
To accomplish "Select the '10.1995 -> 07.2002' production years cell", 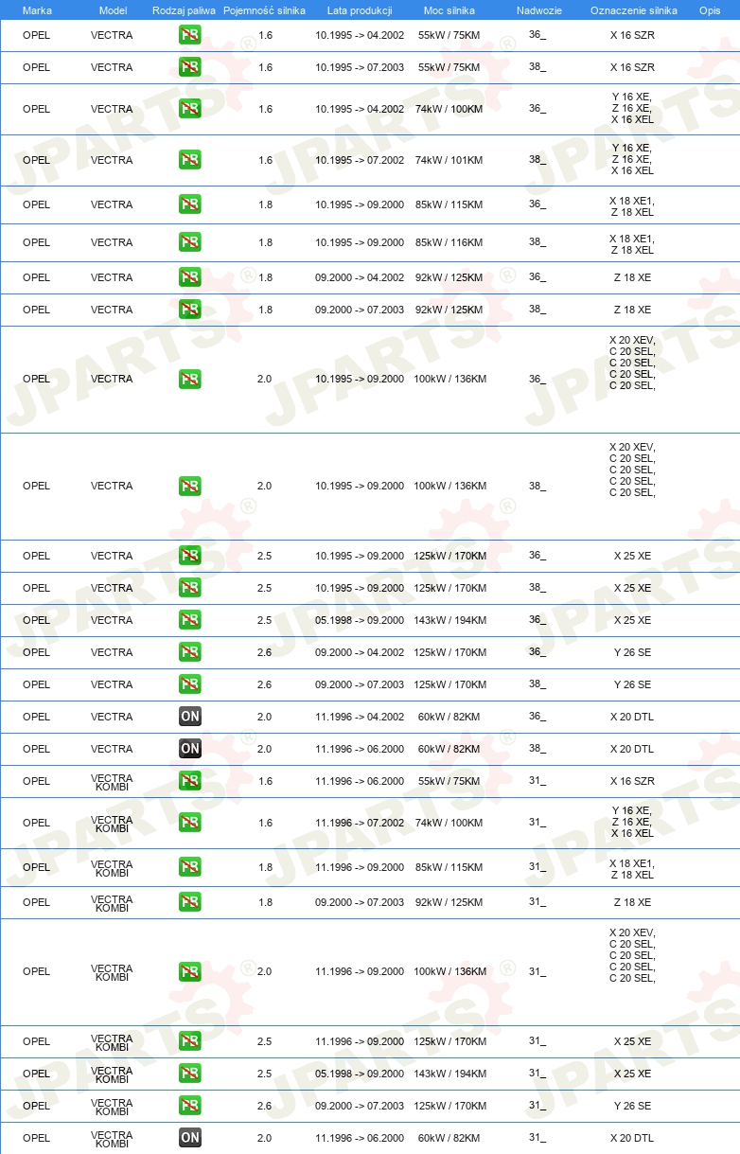I will [360, 161].
